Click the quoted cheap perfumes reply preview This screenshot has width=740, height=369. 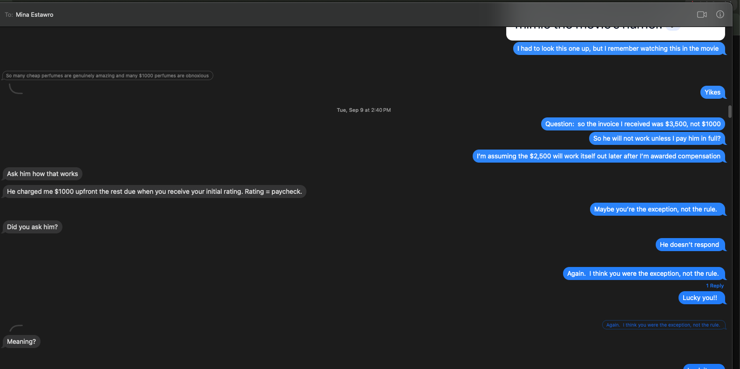108,75
